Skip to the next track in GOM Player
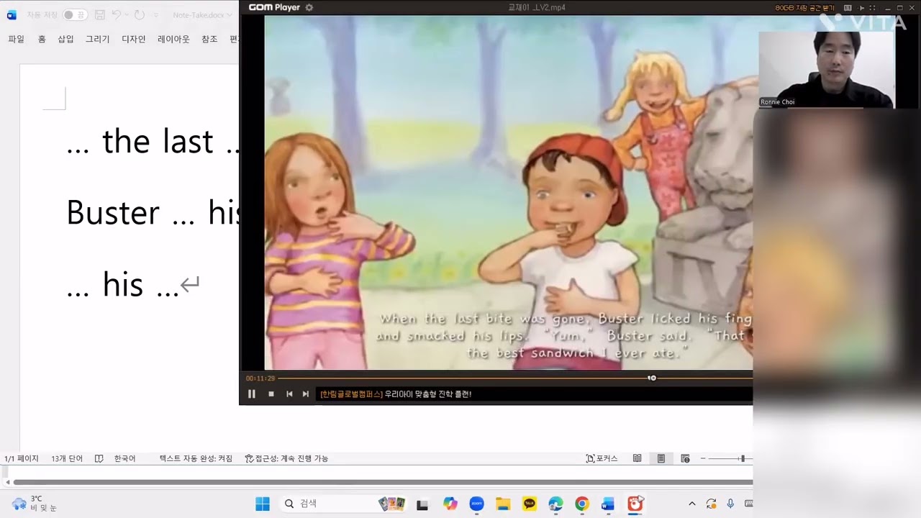921x518 pixels. point(306,394)
